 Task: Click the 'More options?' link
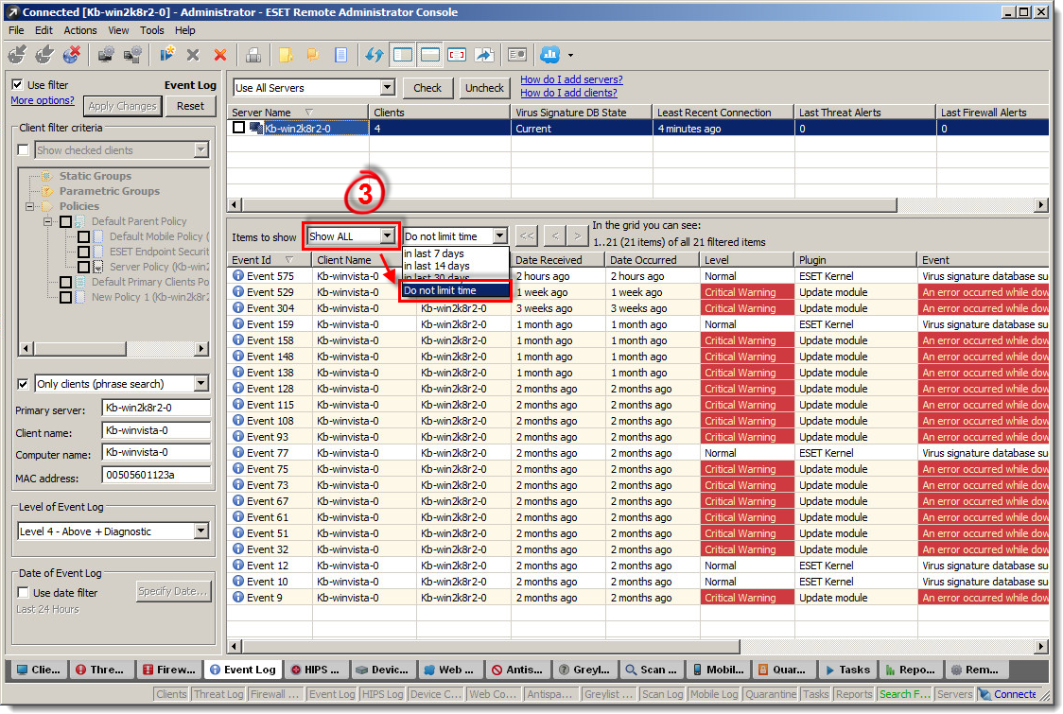tap(43, 100)
